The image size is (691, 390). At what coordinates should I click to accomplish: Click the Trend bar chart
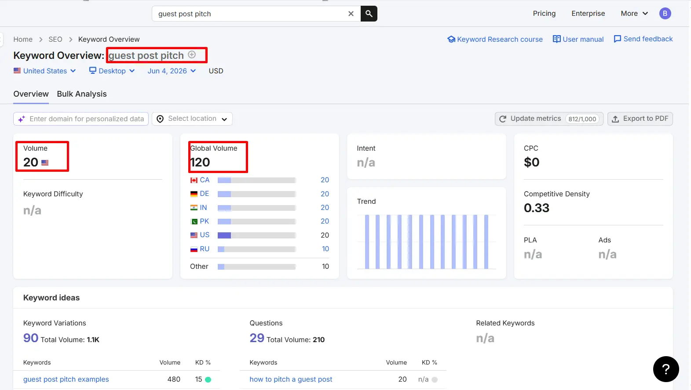click(x=427, y=242)
